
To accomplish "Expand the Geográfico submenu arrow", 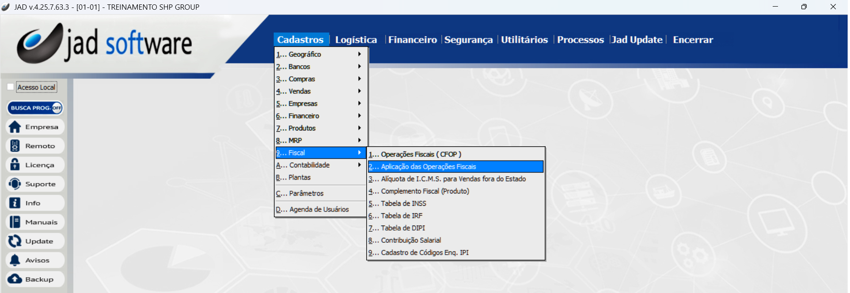I will (x=360, y=54).
